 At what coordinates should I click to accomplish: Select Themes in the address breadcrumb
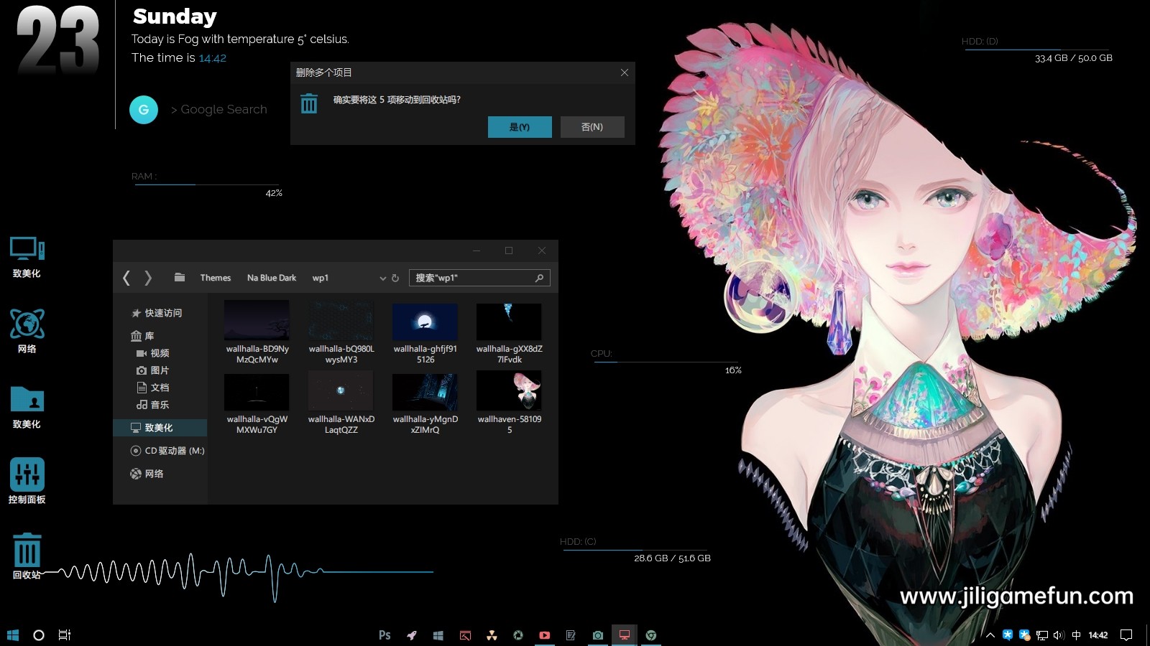216,278
